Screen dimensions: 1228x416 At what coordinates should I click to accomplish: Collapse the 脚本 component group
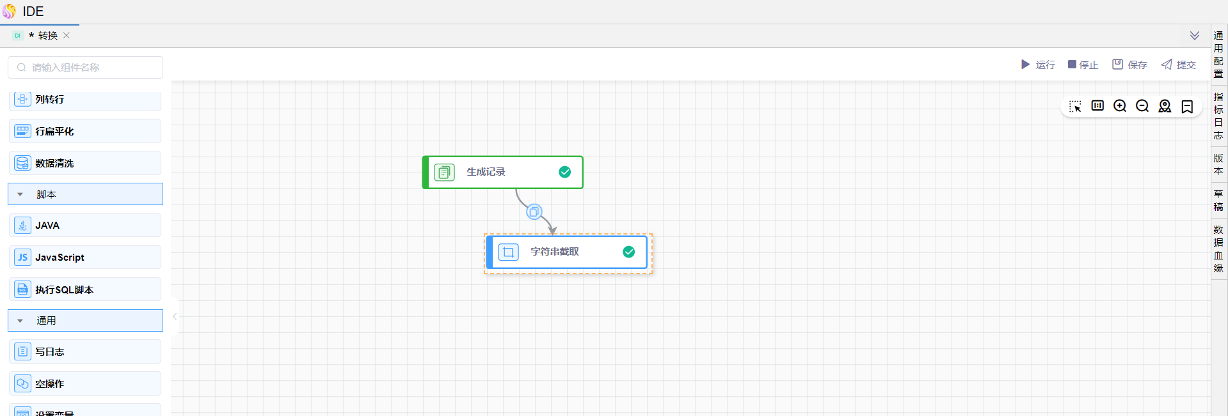click(x=20, y=194)
